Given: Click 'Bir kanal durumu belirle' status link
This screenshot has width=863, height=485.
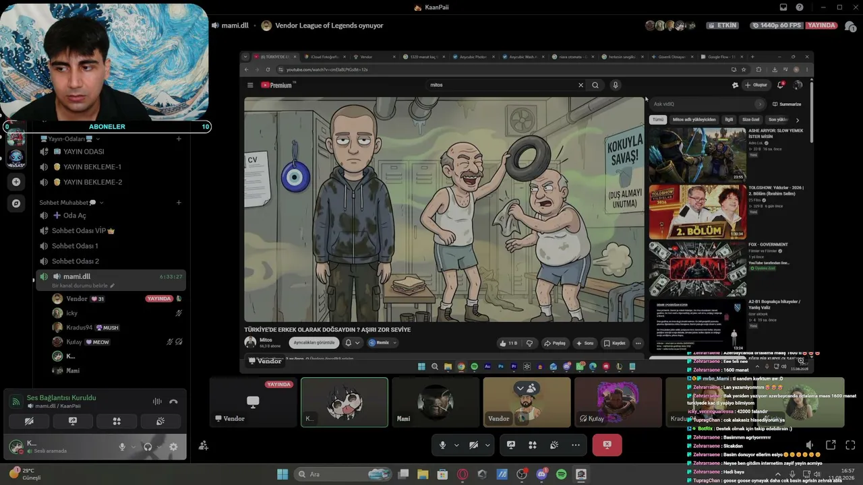Looking at the screenshot, I should pyautogui.click(x=83, y=286).
